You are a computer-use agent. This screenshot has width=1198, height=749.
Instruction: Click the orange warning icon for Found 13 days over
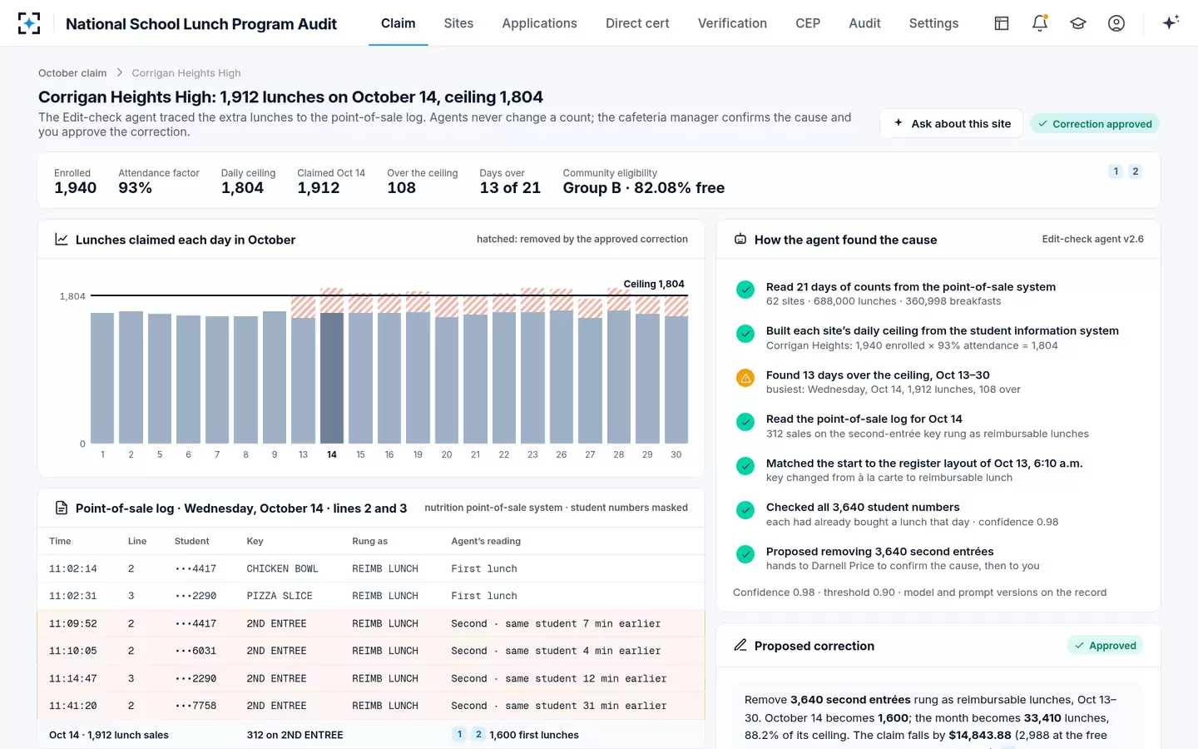[745, 378]
